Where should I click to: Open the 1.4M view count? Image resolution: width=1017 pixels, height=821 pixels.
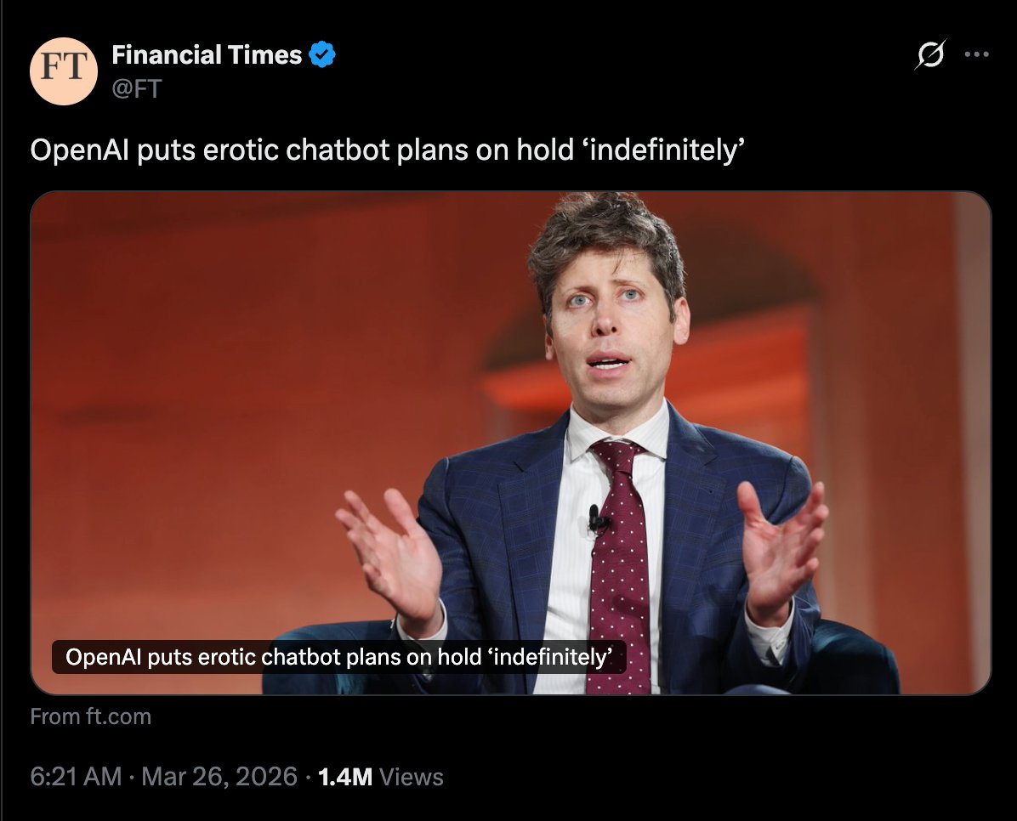tap(346, 777)
